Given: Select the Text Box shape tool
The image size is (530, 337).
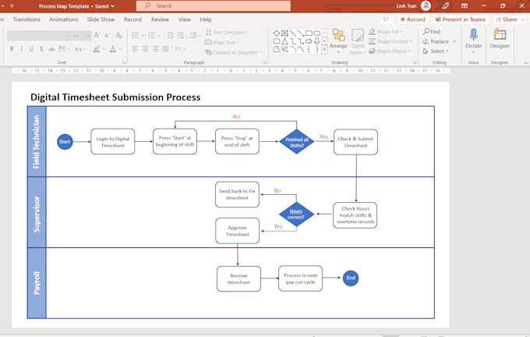Looking at the screenshot, I should coord(284,33).
